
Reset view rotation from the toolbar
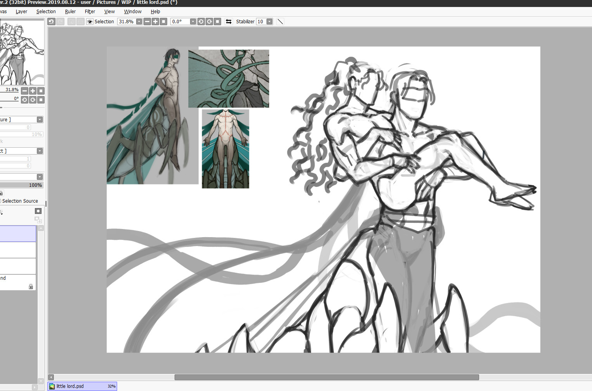[x=217, y=22]
